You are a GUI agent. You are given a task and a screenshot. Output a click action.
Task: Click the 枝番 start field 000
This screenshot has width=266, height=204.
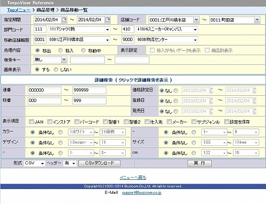pyautogui.click(x=44, y=101)
